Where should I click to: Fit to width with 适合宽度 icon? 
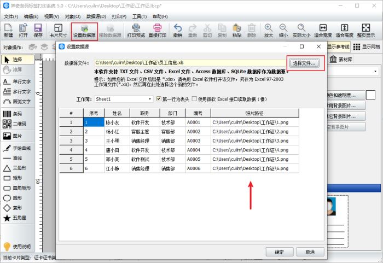pos(323,31)
